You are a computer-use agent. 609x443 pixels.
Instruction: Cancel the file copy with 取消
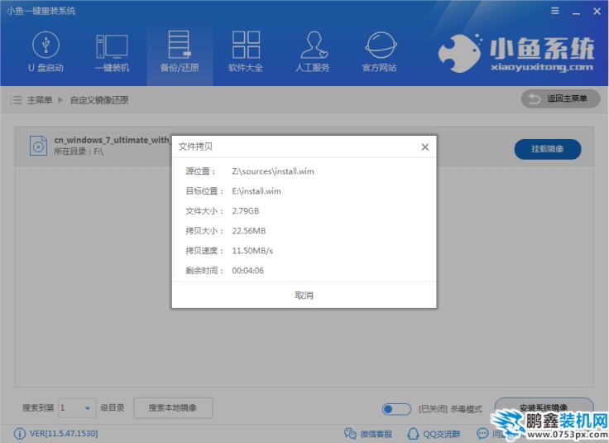[x=304, y=296]
